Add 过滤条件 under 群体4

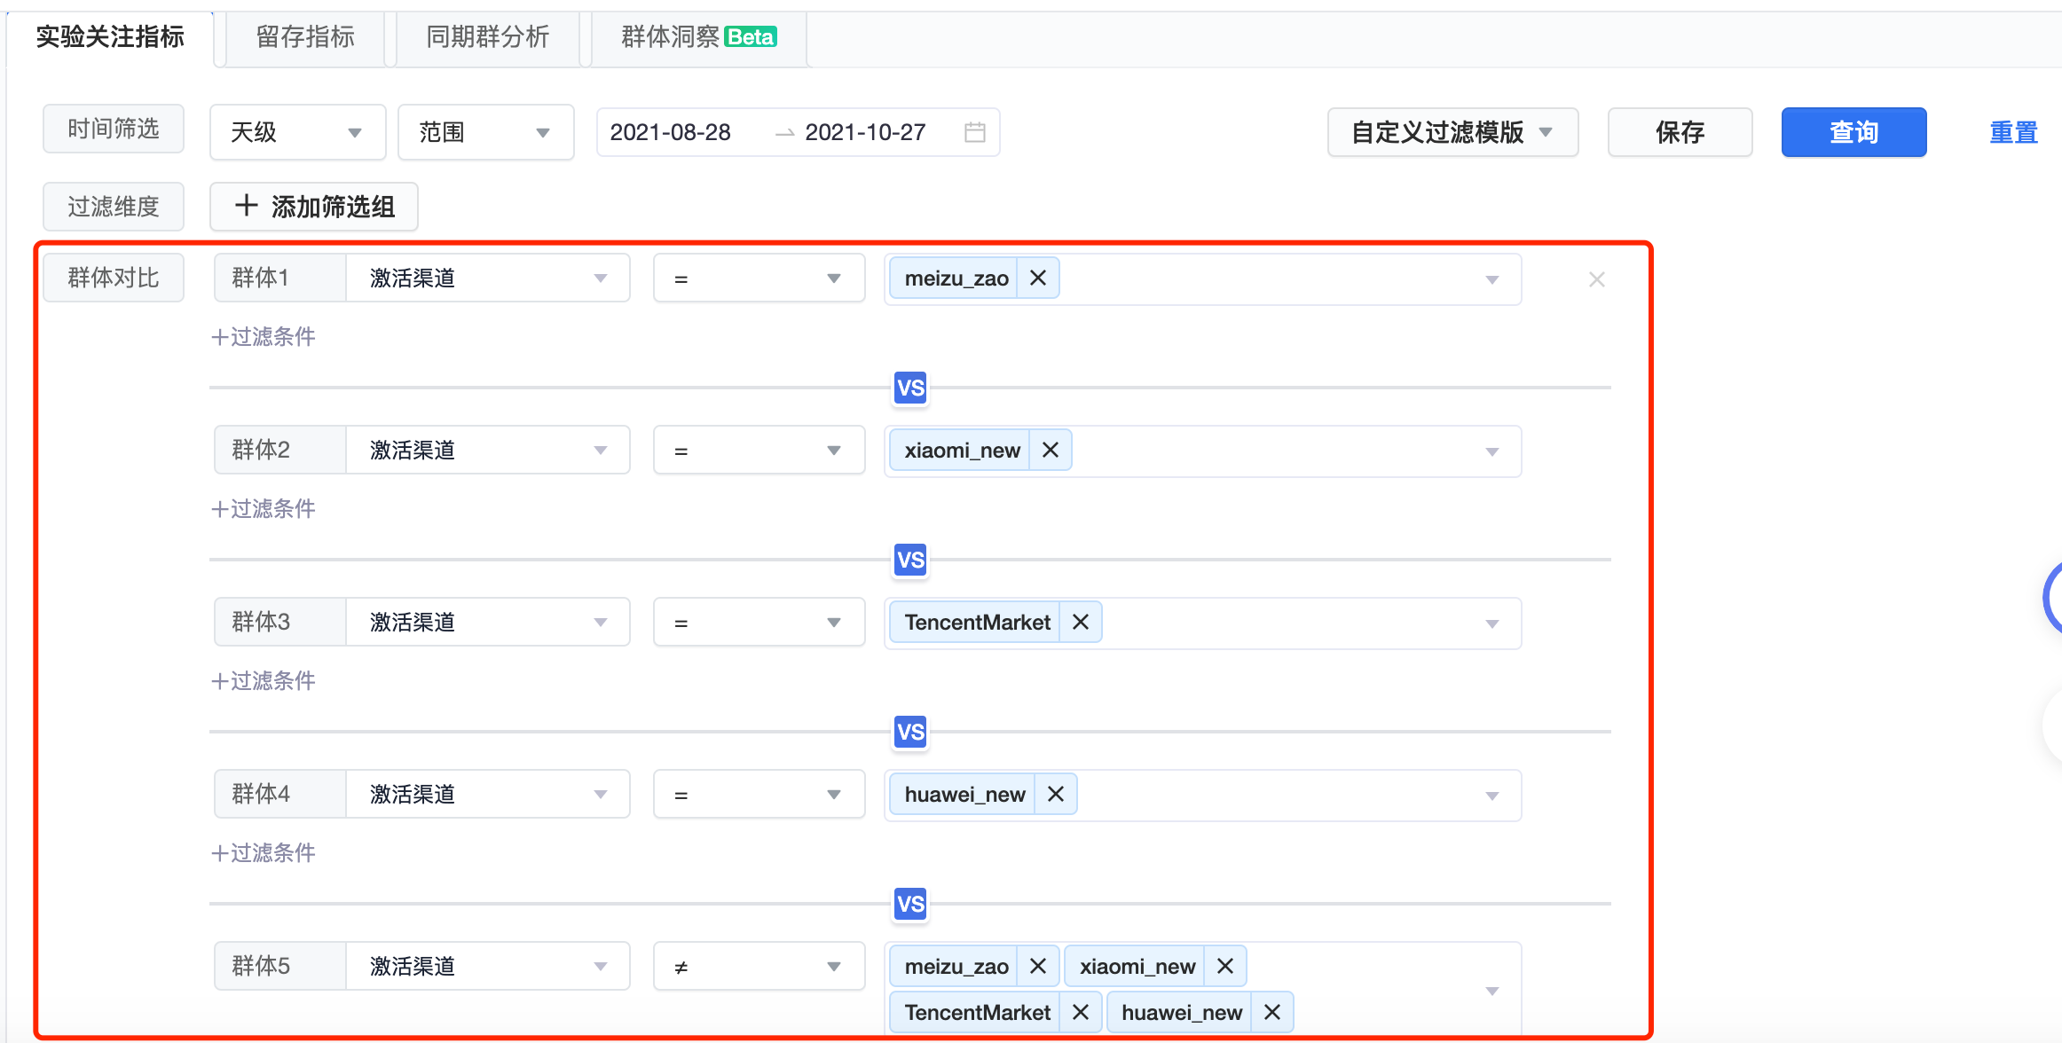pos(264,853)
